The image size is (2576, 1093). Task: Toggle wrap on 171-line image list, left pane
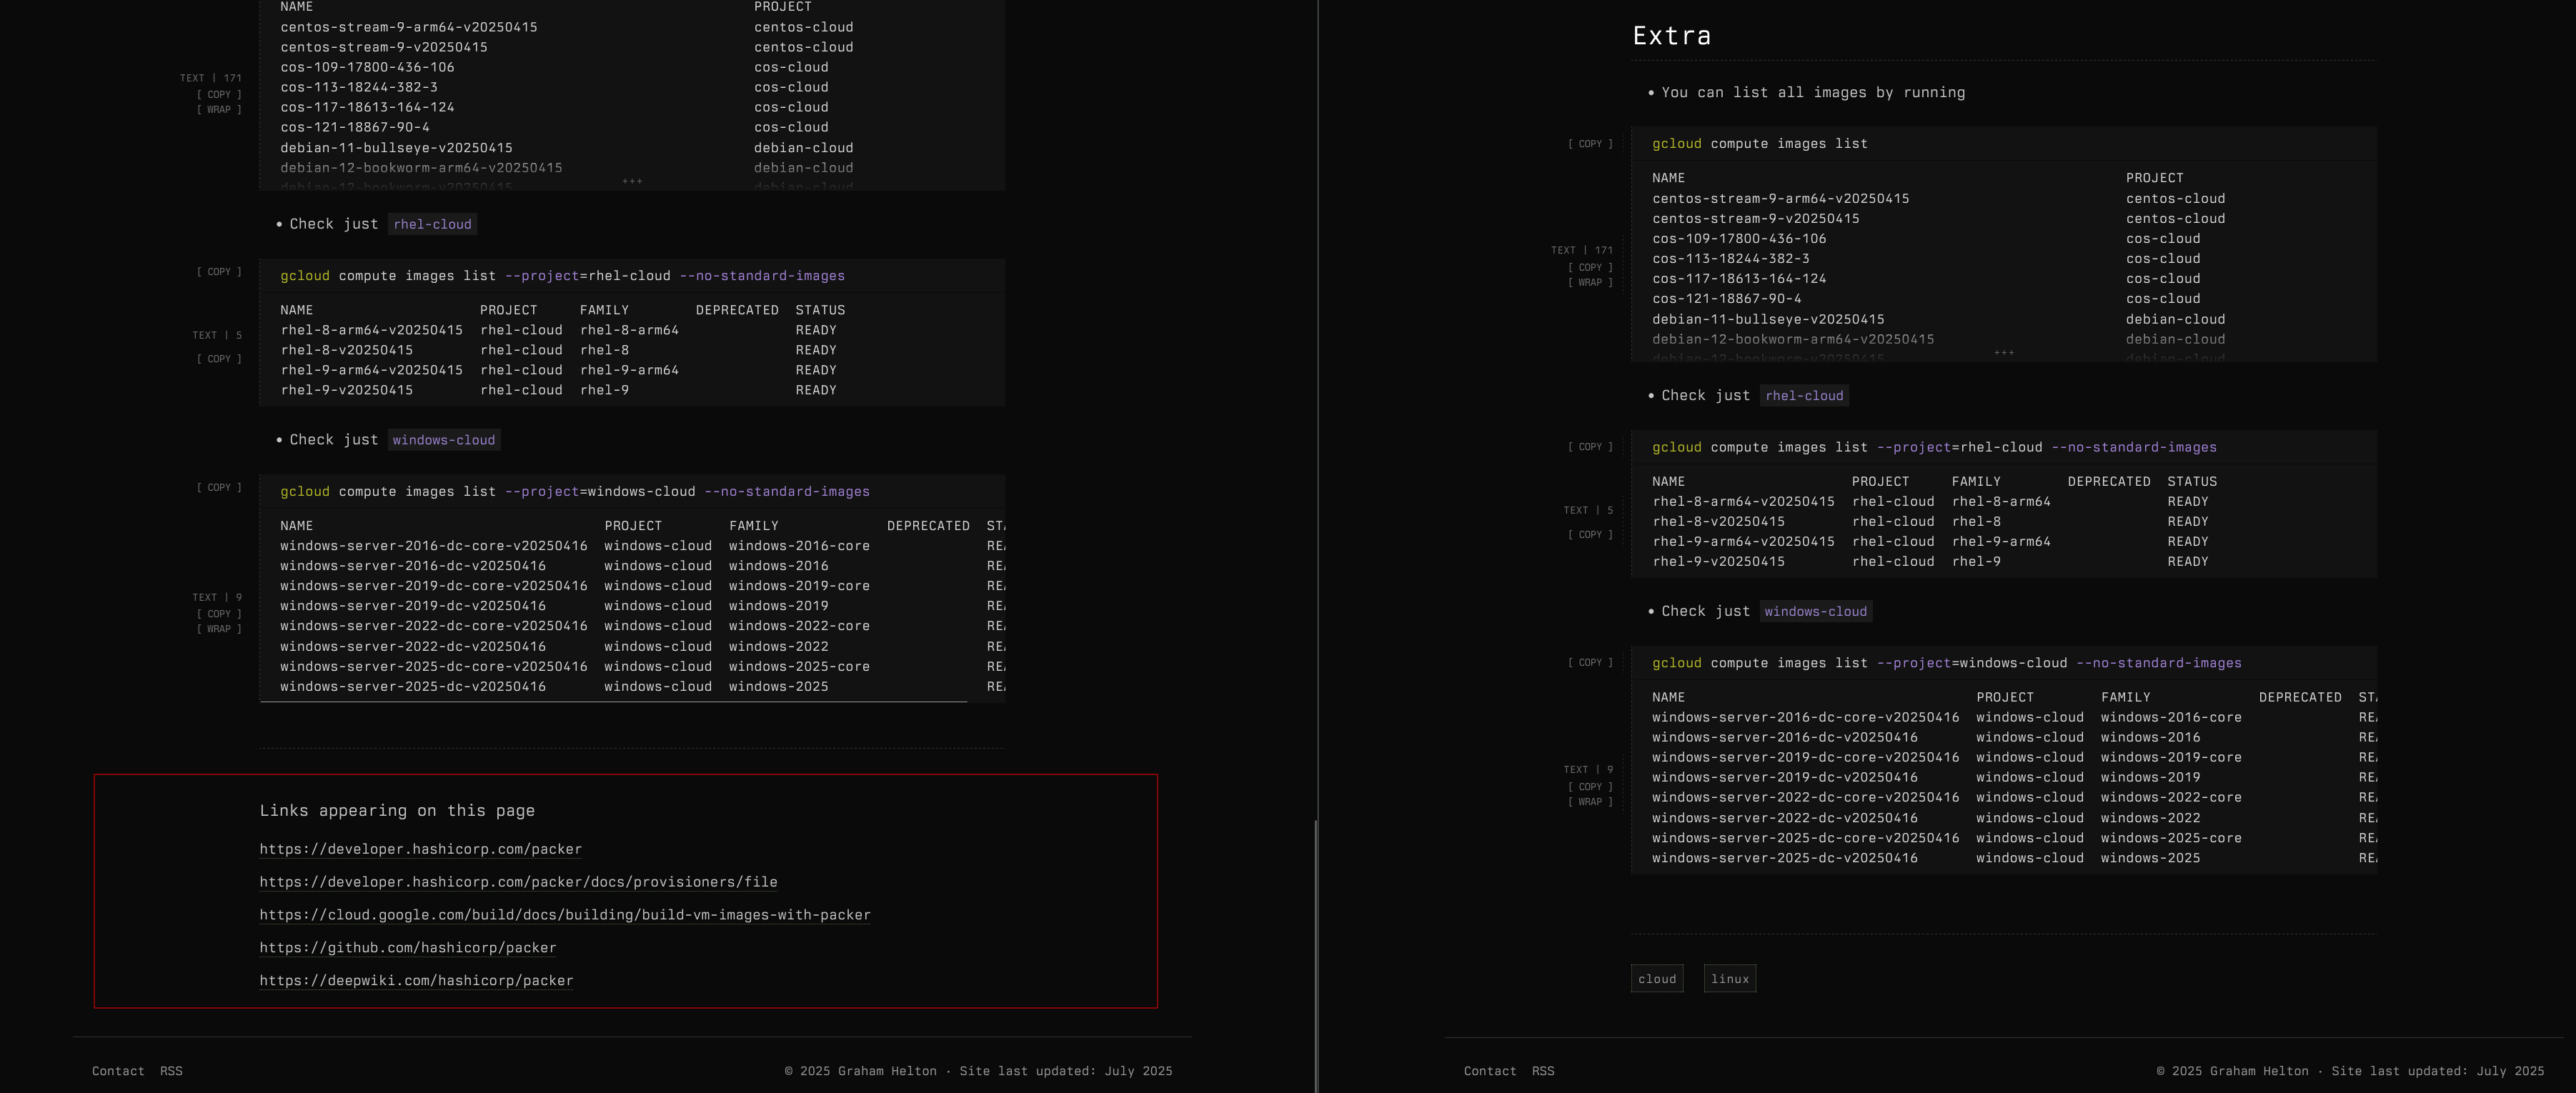(219, 110)
